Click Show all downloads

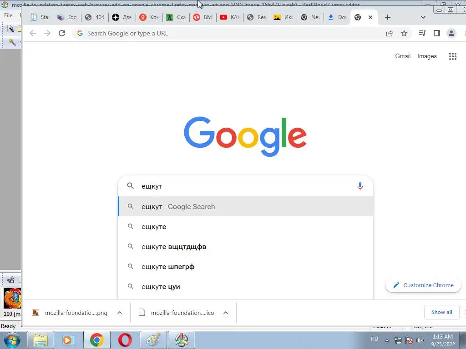pyautogui.click(x=441, y=312)
